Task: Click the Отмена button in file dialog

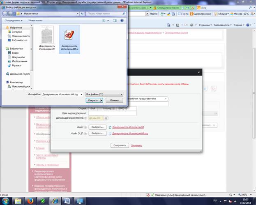Action: coord(114,100)
